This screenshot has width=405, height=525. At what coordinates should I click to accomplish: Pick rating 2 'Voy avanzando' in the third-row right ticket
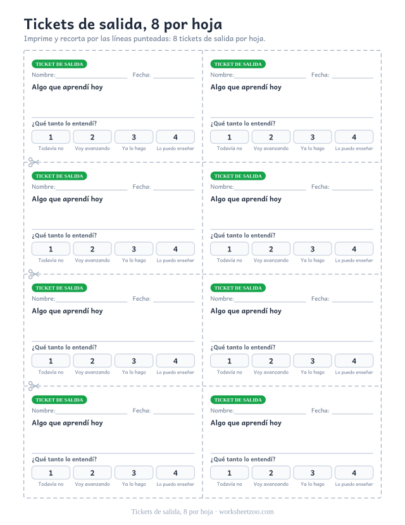pos(271,361)
